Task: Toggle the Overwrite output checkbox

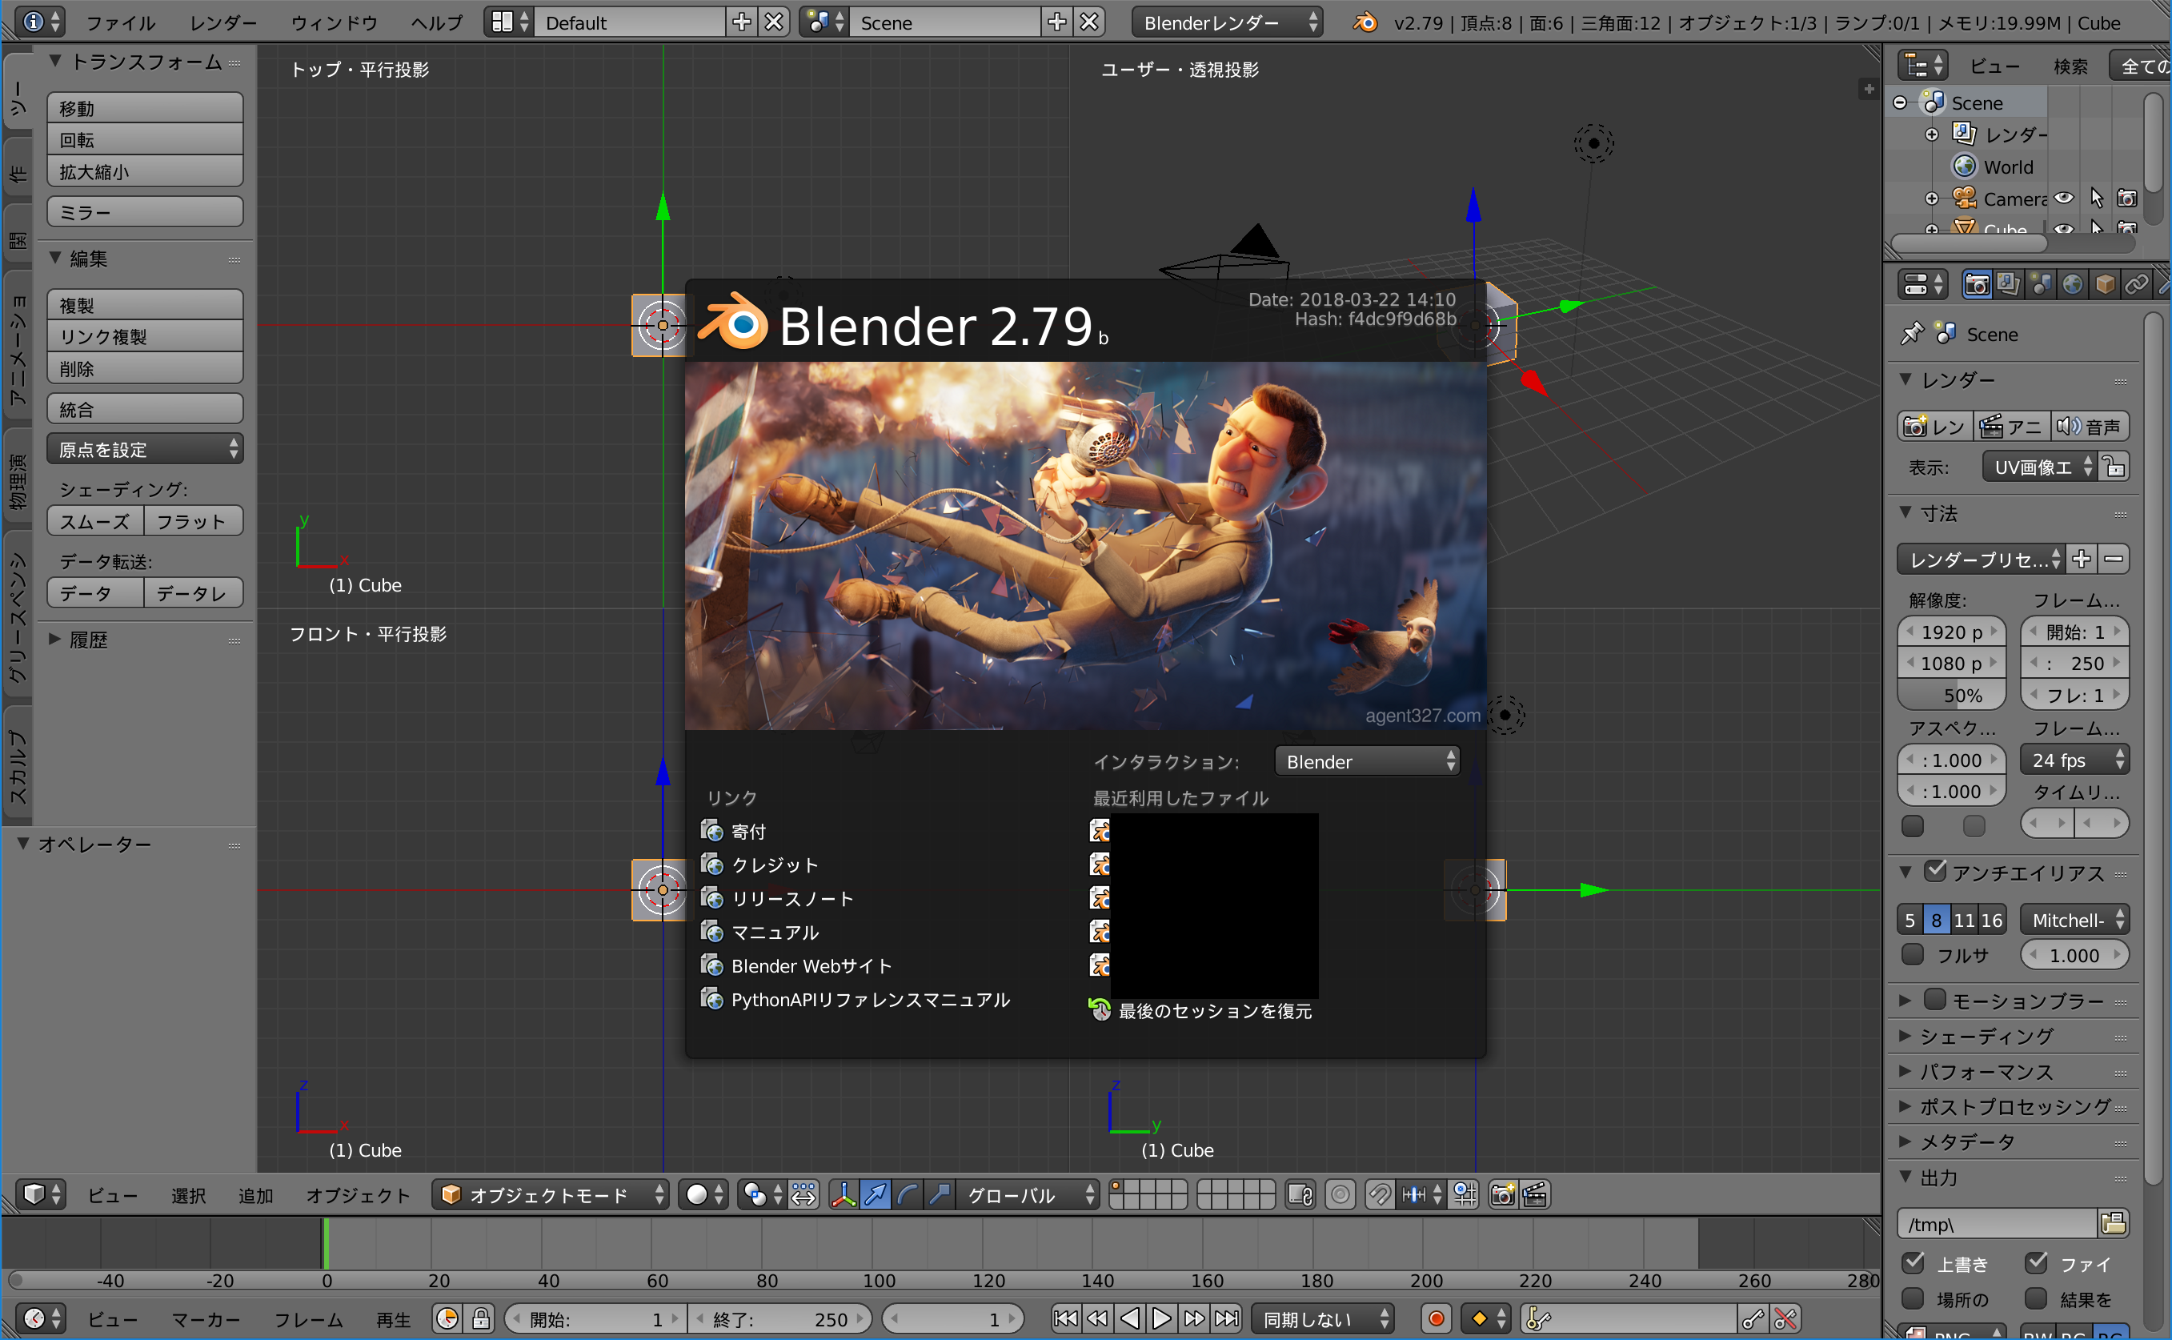Action: click(1913, 1262)
